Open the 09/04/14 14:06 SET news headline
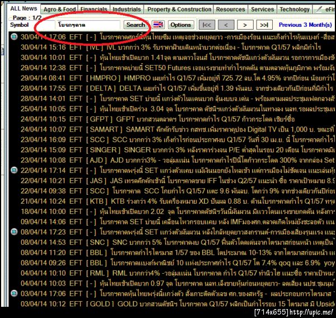The width and height of the screenshot is (336, 318). click(x=177, y=222)
